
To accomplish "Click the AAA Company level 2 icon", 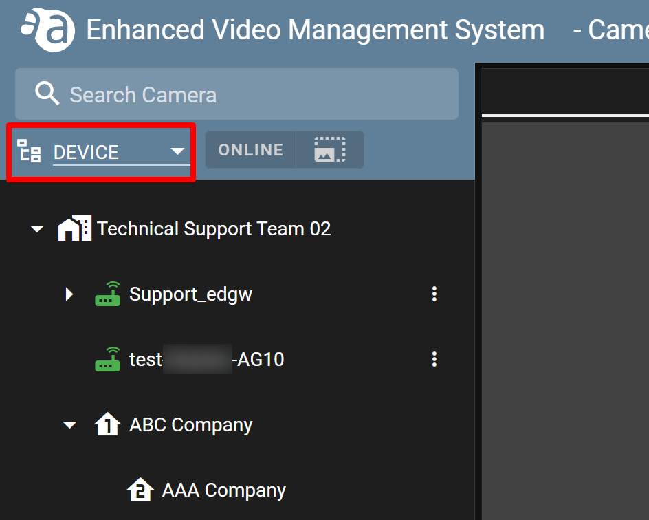I will (x=140, y=489).
